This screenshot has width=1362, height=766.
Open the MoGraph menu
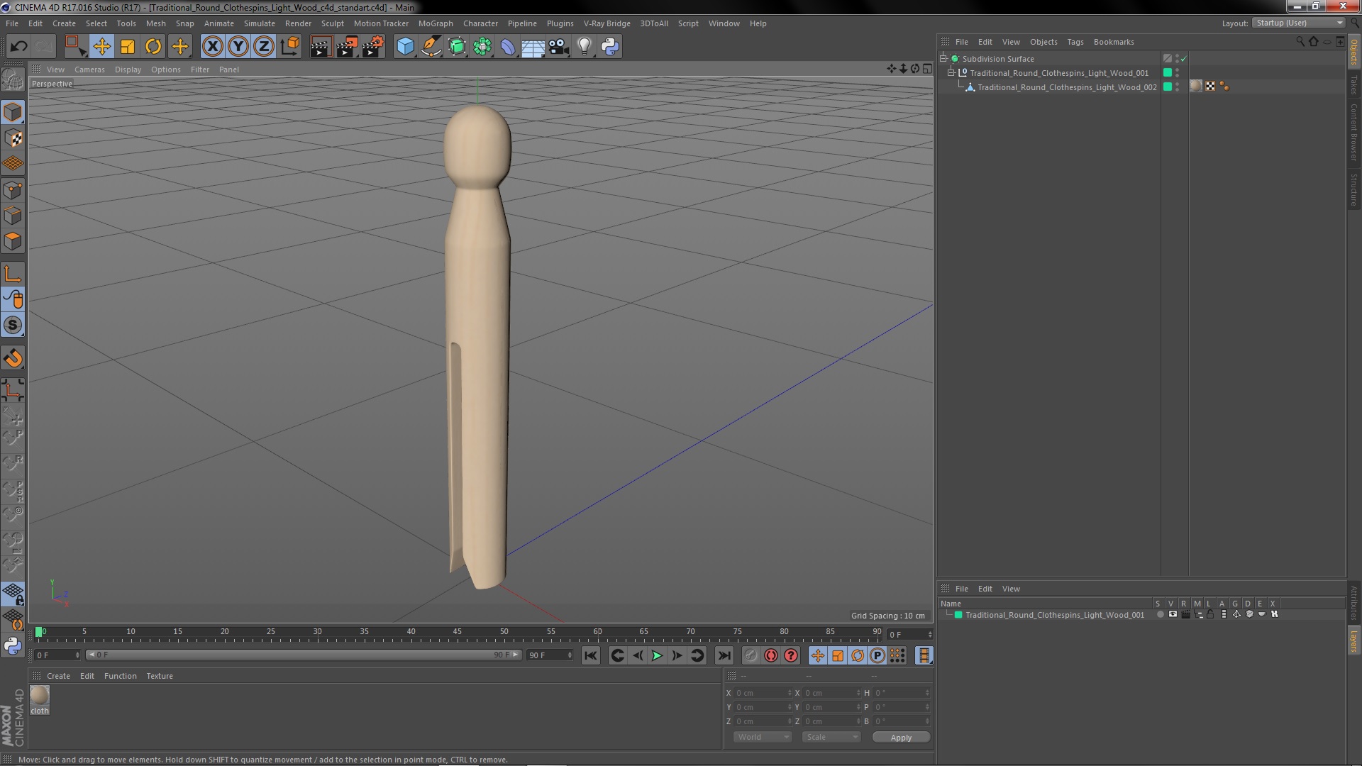(435, 23)
